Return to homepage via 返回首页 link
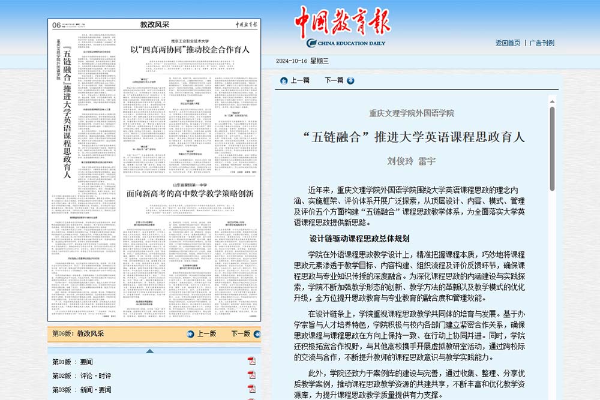This screenshot has height=400, width=600. pos(508,43)
